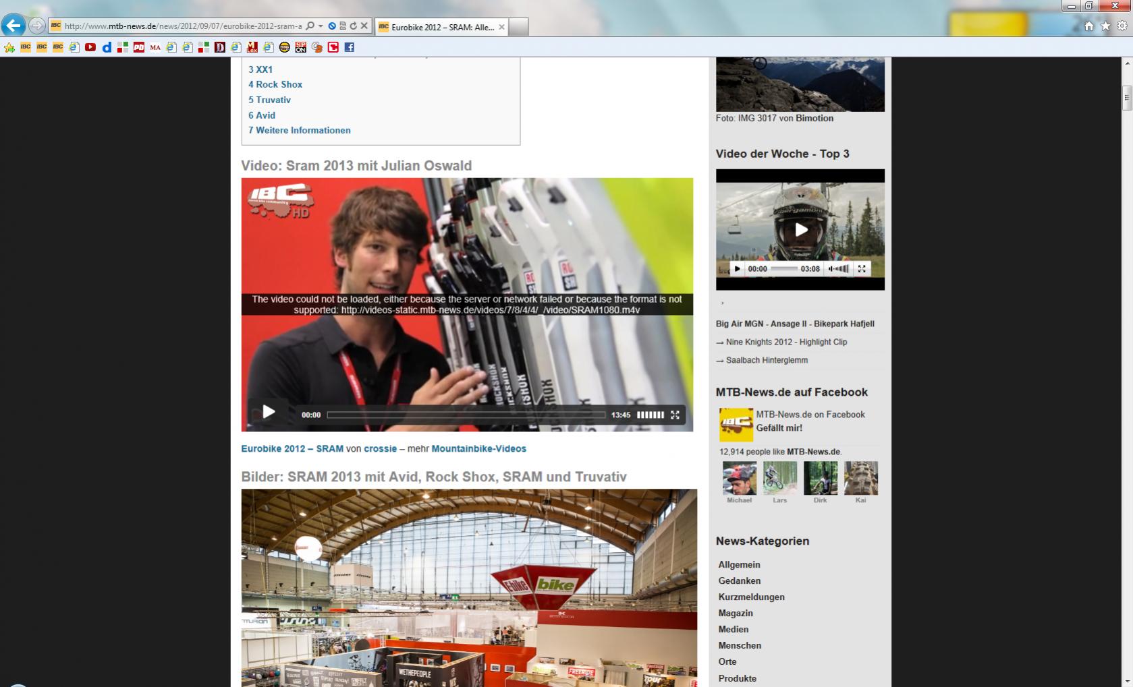This screenshot has width=1133, height=687.
Task: Stop loading with the address bar X
Action: 364,26
